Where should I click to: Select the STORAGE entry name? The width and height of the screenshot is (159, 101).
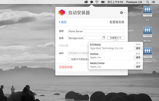pyautogui.click(x=95, y=45)
